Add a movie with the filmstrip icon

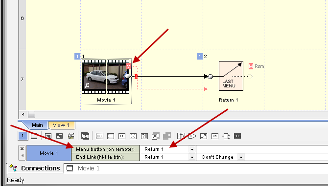tap(34, 136)
